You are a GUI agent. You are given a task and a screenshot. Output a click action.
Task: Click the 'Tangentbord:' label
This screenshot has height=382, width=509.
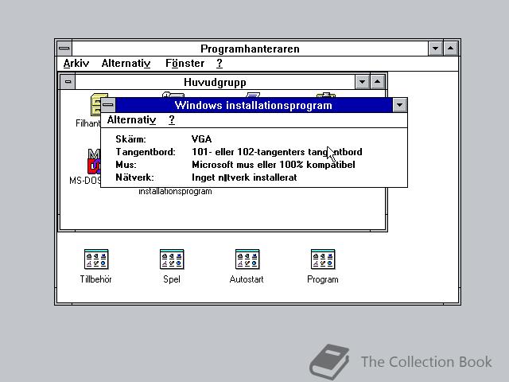146,152
